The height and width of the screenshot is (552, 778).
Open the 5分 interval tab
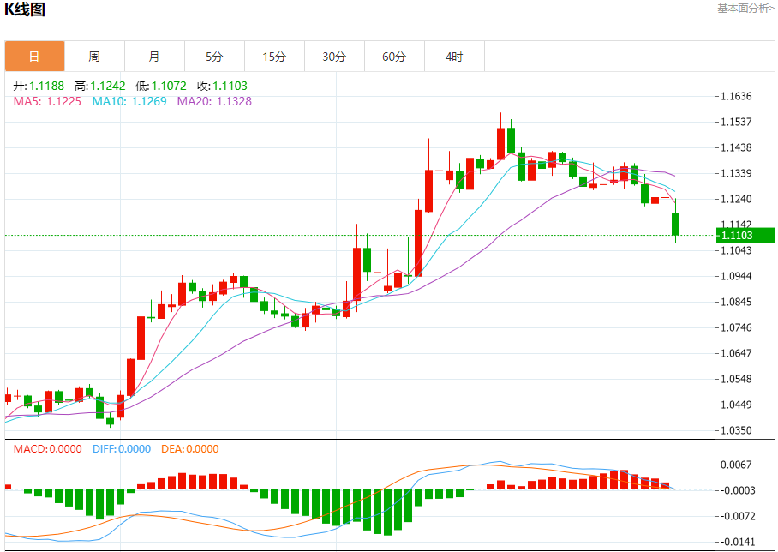tap(214, 57)
